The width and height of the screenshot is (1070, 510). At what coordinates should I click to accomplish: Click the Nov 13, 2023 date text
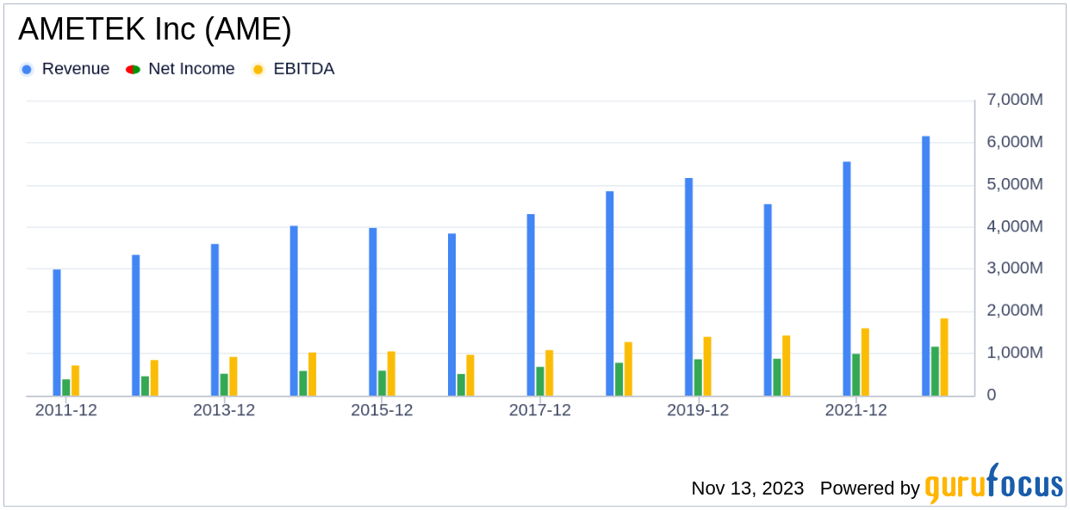(747, 488)
